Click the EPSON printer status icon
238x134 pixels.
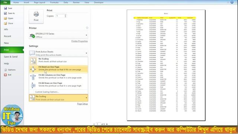coord(32,36)
